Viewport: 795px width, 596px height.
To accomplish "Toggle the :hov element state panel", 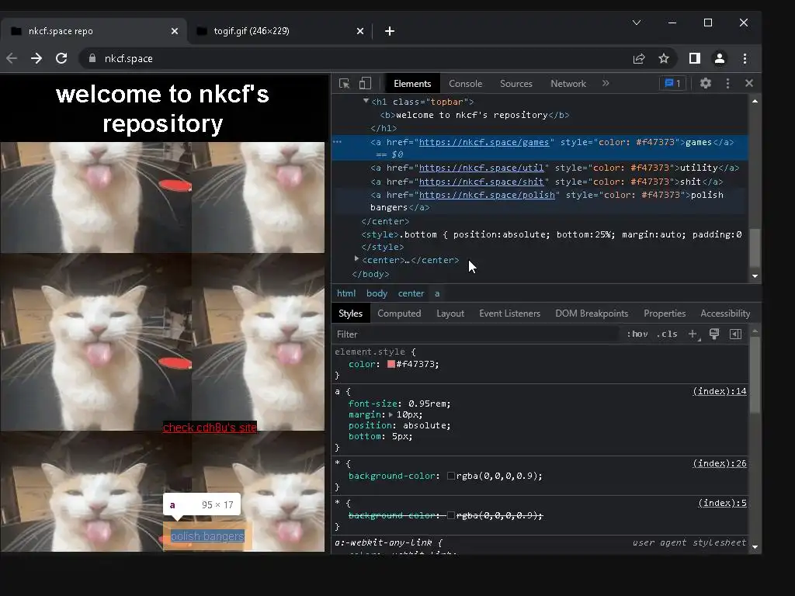I will pos(637,334).
